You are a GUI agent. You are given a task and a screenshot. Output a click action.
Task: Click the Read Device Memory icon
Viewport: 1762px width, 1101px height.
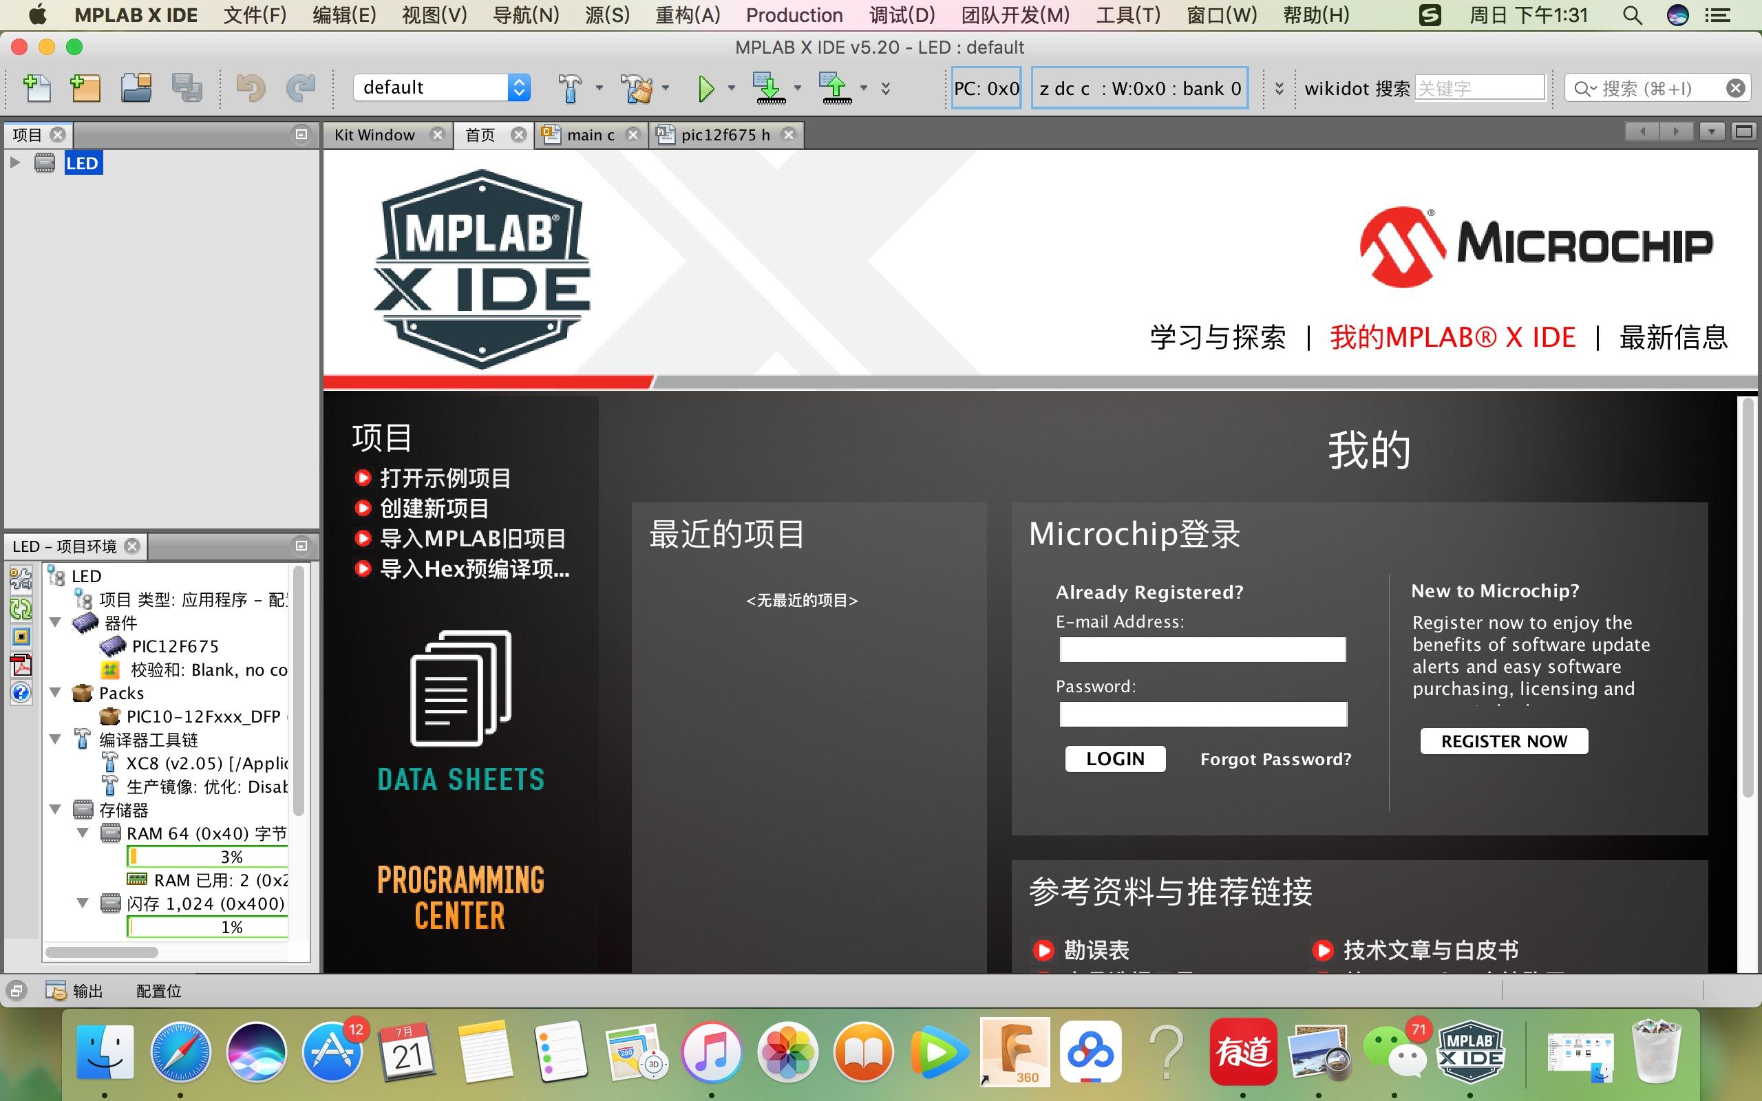[836, 88]
